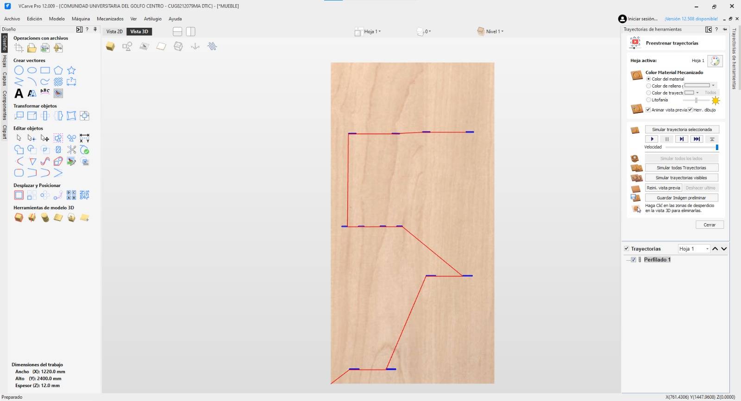Viewport: 741px width, 401px height.
Task: Open the zero-side dropdown in toolbar
Action: (x=424, y=31)
